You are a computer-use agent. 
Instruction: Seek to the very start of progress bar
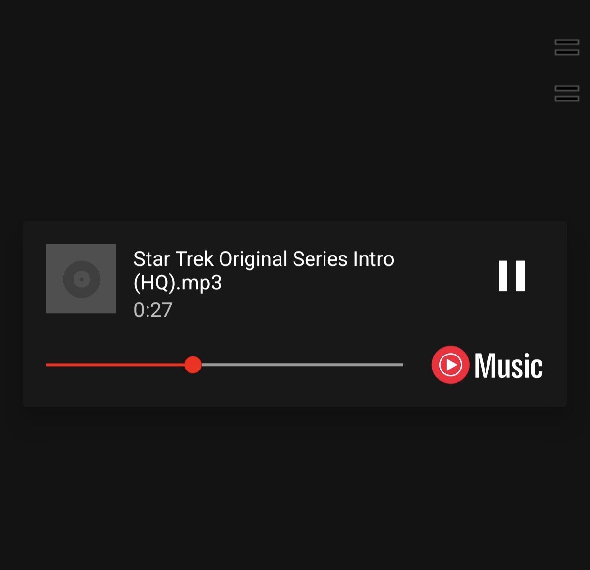pyautogui.click(x=48, y=365)
